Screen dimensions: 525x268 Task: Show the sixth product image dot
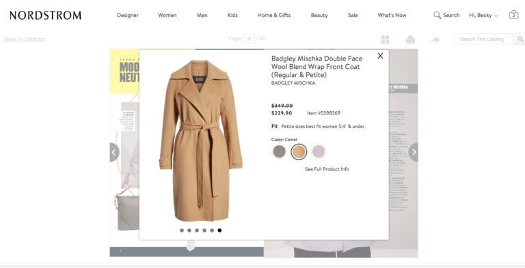219,230
